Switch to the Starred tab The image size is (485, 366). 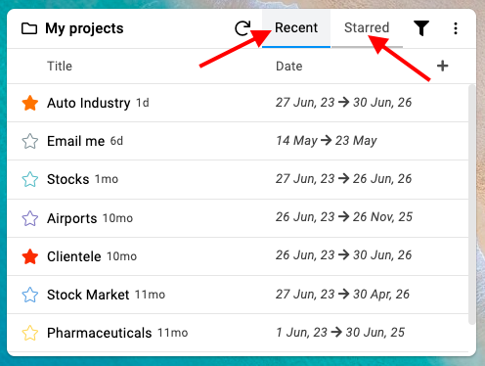(367, 28)
